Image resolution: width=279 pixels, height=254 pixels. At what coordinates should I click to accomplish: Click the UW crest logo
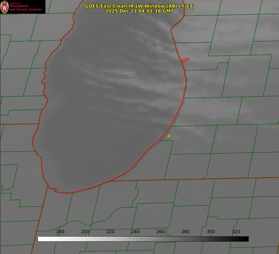click(x=5, y=7)
